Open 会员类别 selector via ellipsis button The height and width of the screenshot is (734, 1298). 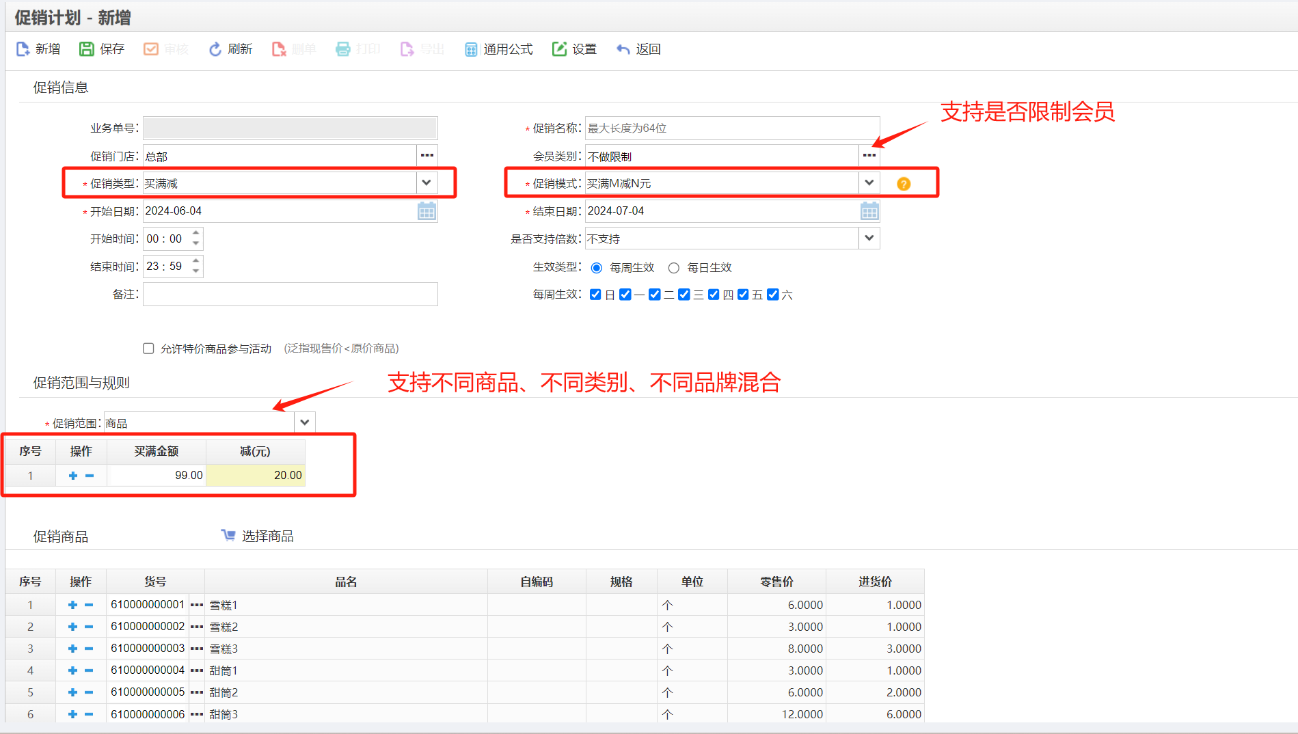(x=869, y=155)
